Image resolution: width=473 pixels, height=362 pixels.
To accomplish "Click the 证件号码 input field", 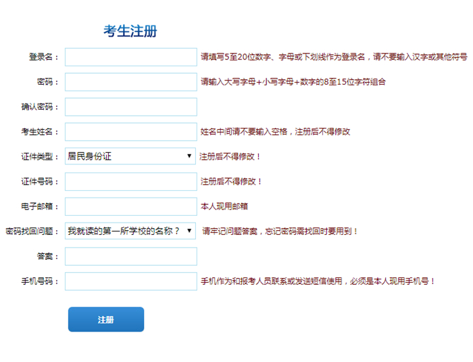I will coord(131,181).
